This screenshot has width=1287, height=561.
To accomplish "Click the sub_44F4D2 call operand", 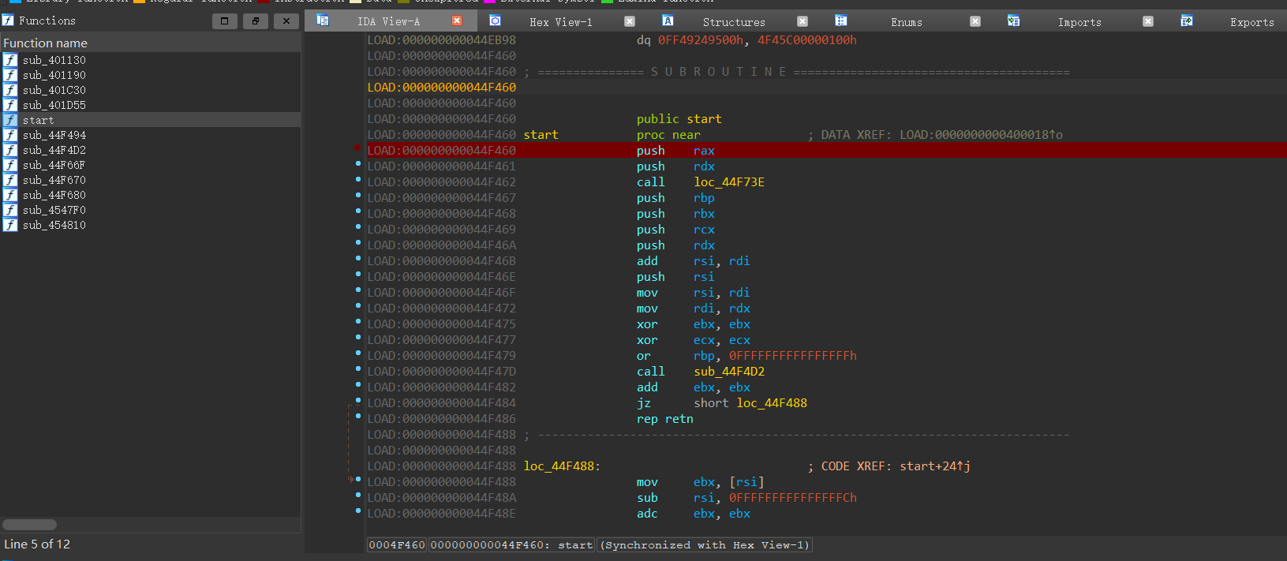I will [x=729, y=372].
